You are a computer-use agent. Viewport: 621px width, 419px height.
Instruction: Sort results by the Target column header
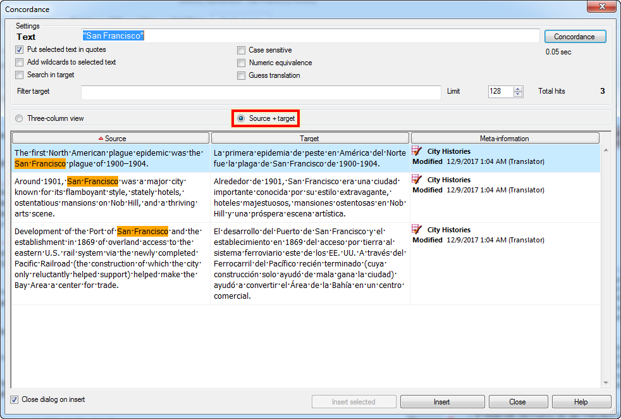coord(309,138)
